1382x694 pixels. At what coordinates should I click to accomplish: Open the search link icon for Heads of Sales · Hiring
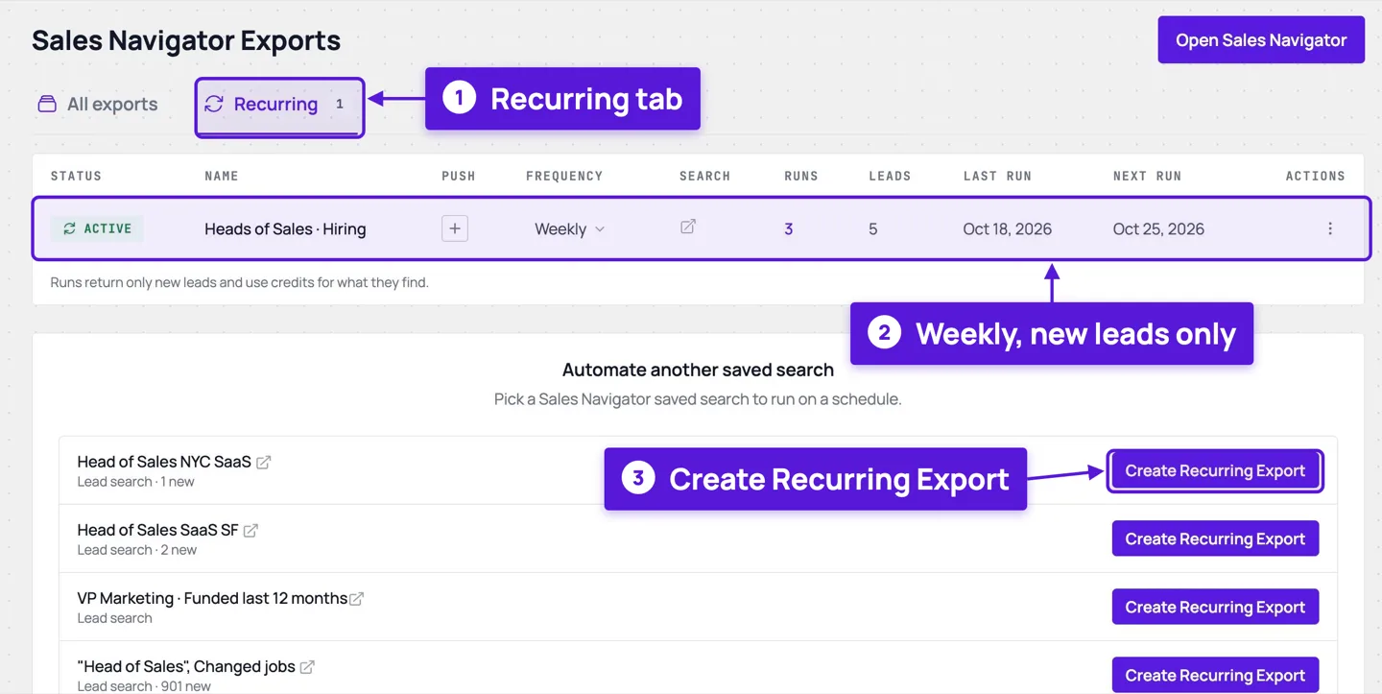pos(688,227)
